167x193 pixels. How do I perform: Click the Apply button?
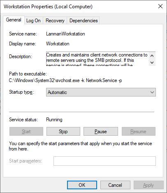point(148,185)
